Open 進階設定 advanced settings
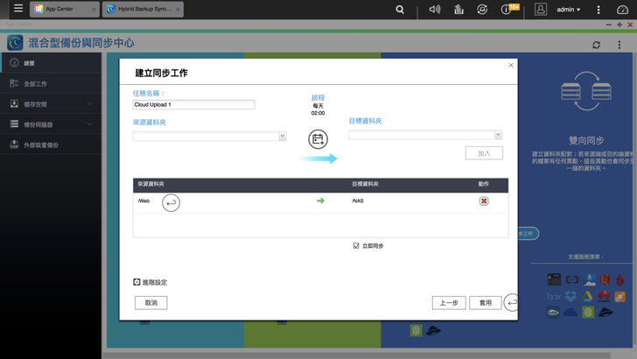The width and height of the screenshot is (637, 359). tap(150, 282)
